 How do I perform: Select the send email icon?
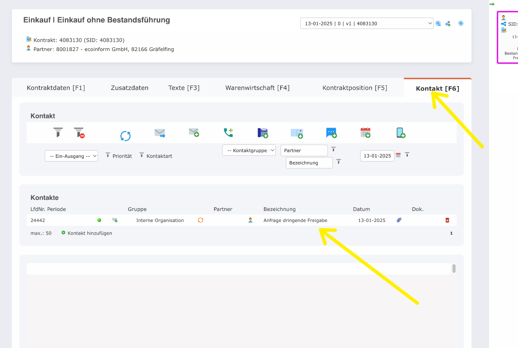coord(159,133)
